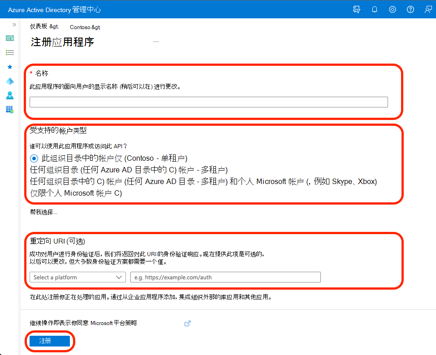This screenshot has height=355, width=436.
Task: Open the help question mark icon
Action: [x=410, y=9]
